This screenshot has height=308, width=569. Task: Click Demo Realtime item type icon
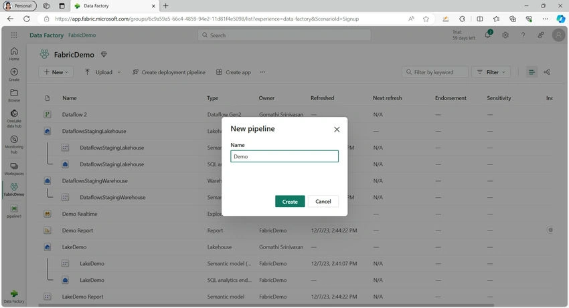coord(47,214)
